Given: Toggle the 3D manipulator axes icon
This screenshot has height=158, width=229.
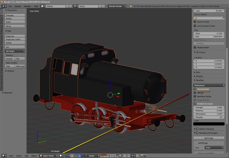Looking at the screenshot, I should pos(76,156).
